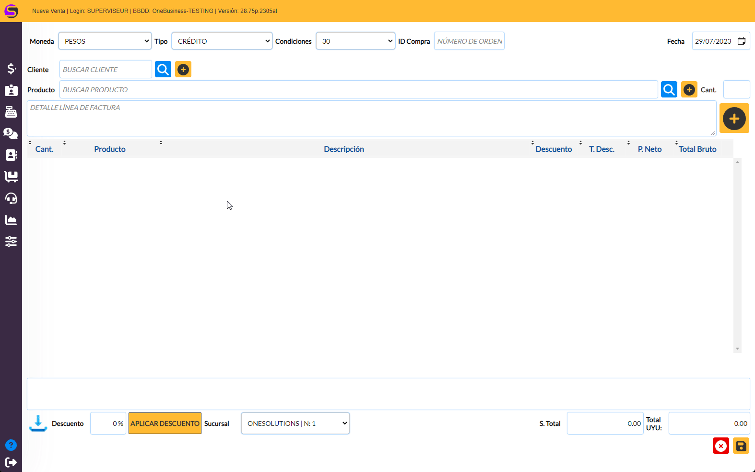Open the Condiciones dropdown set to 30
The width and height of the screenshot is (755, 472).
point(355,41)
